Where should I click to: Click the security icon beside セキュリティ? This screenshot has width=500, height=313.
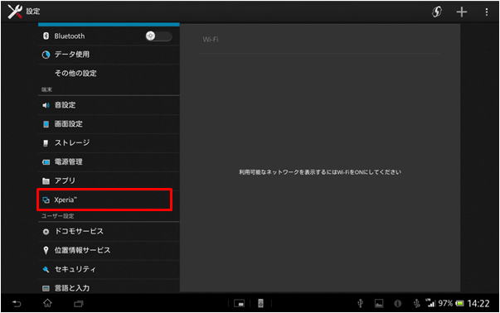[46, 270]
